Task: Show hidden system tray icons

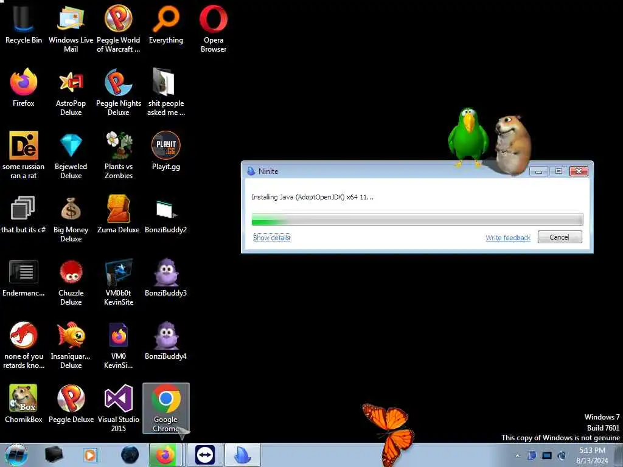Action: [x=517, y=455]
